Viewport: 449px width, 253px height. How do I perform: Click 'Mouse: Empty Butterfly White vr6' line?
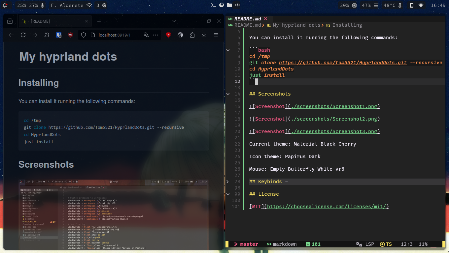coord(297,169)
